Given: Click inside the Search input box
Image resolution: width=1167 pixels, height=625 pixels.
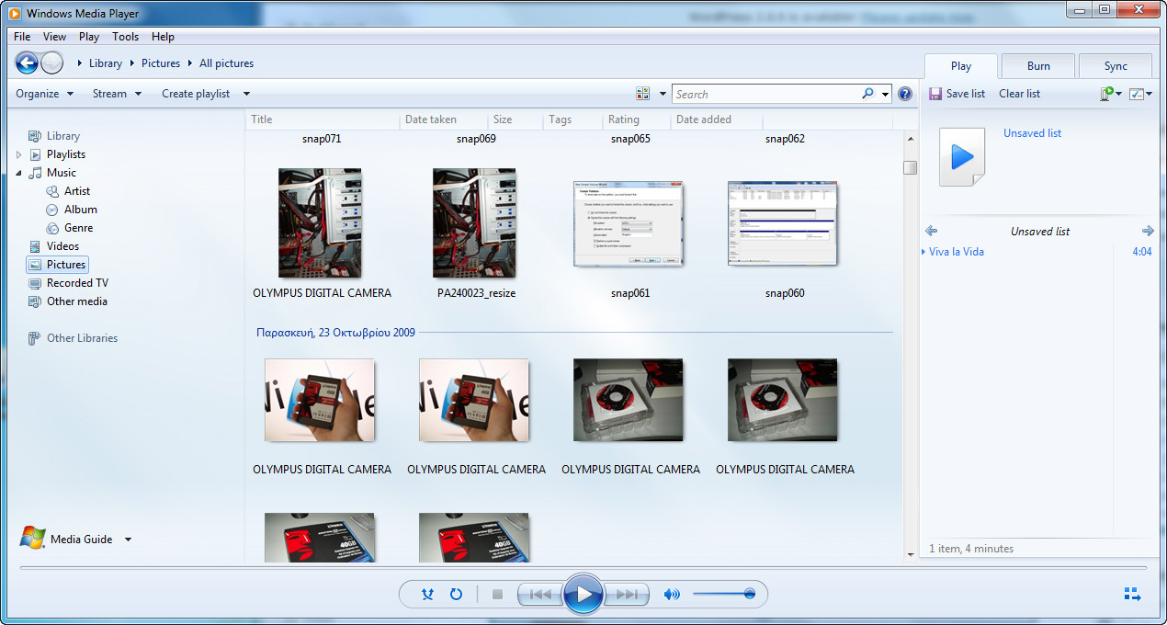Looking at the screenshot, I should (766, 94).
